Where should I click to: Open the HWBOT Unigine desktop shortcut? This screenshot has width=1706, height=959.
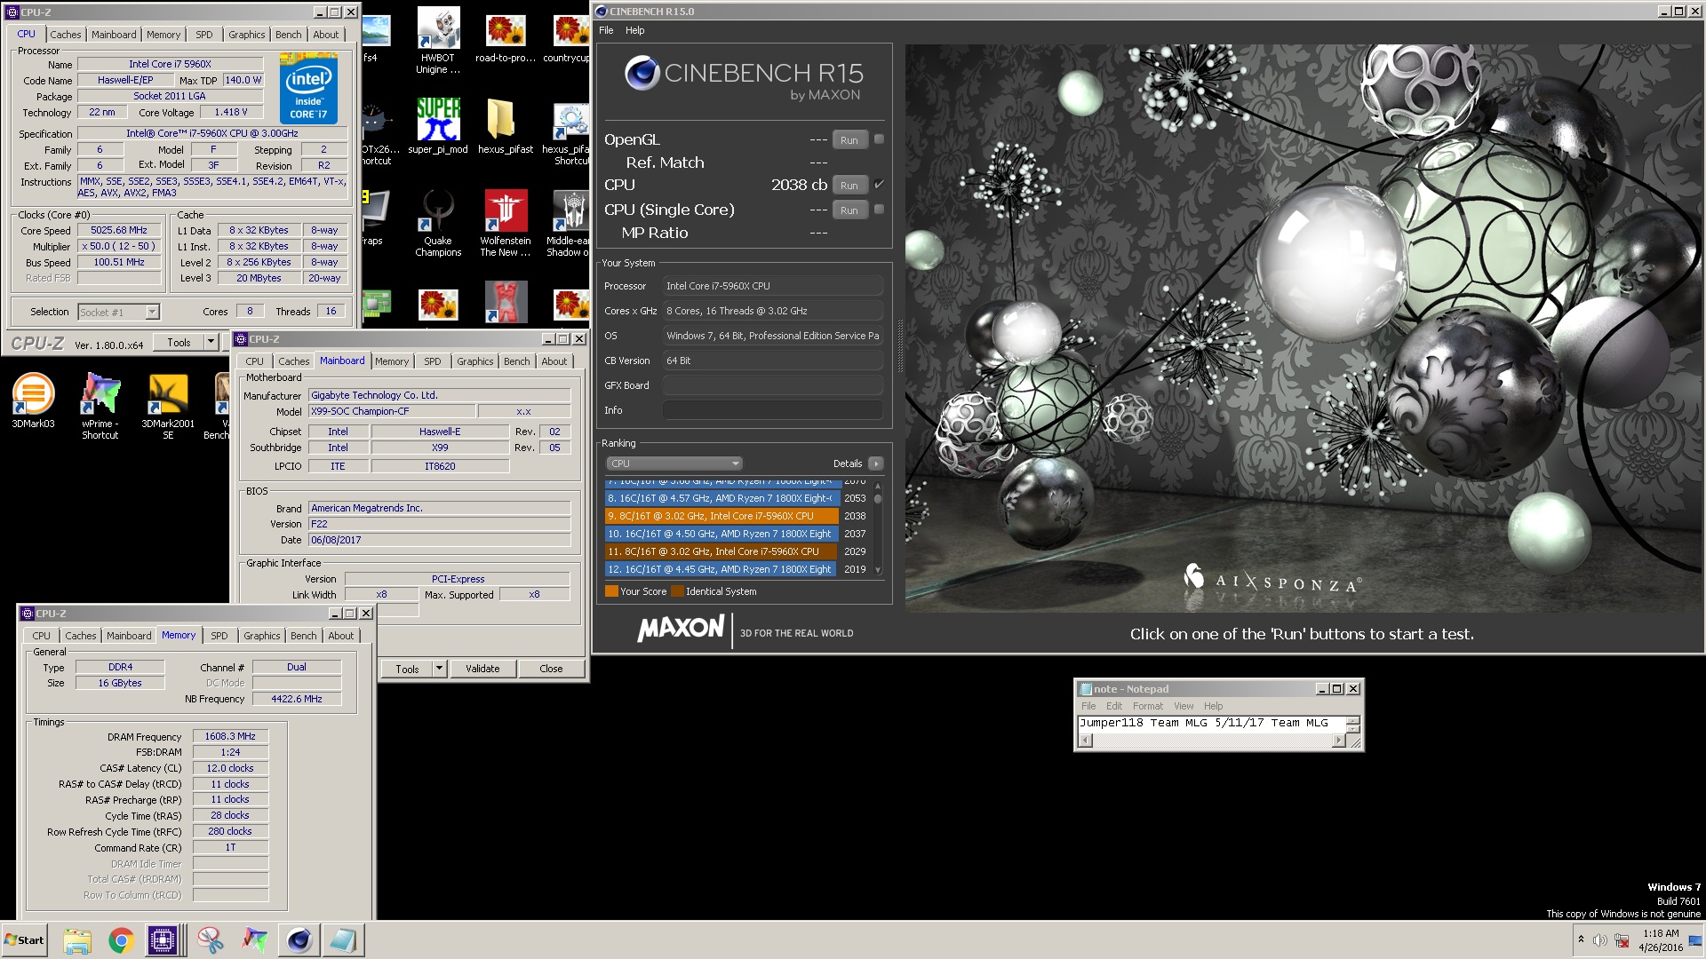[438, 40]
